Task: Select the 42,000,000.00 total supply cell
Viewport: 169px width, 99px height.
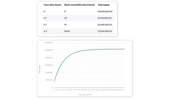Action: tap(105, 11)
